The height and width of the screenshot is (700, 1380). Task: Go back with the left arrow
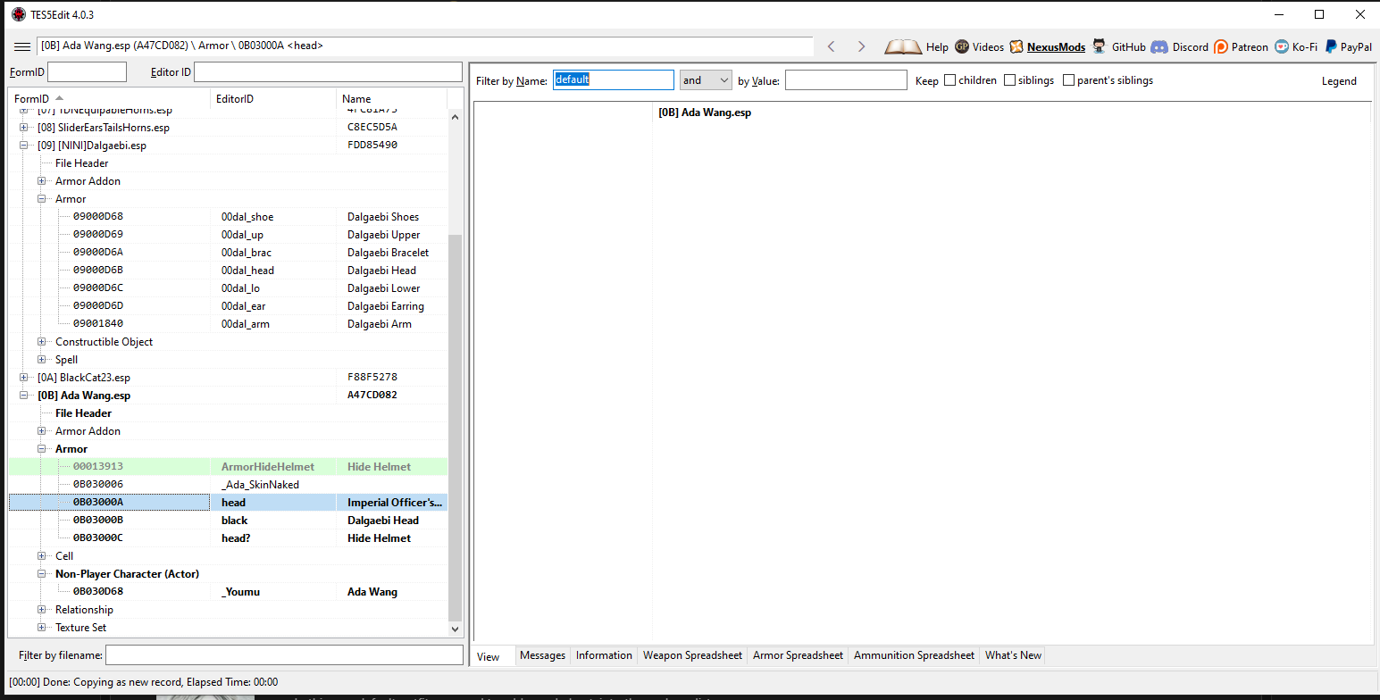tap(832, 46)
